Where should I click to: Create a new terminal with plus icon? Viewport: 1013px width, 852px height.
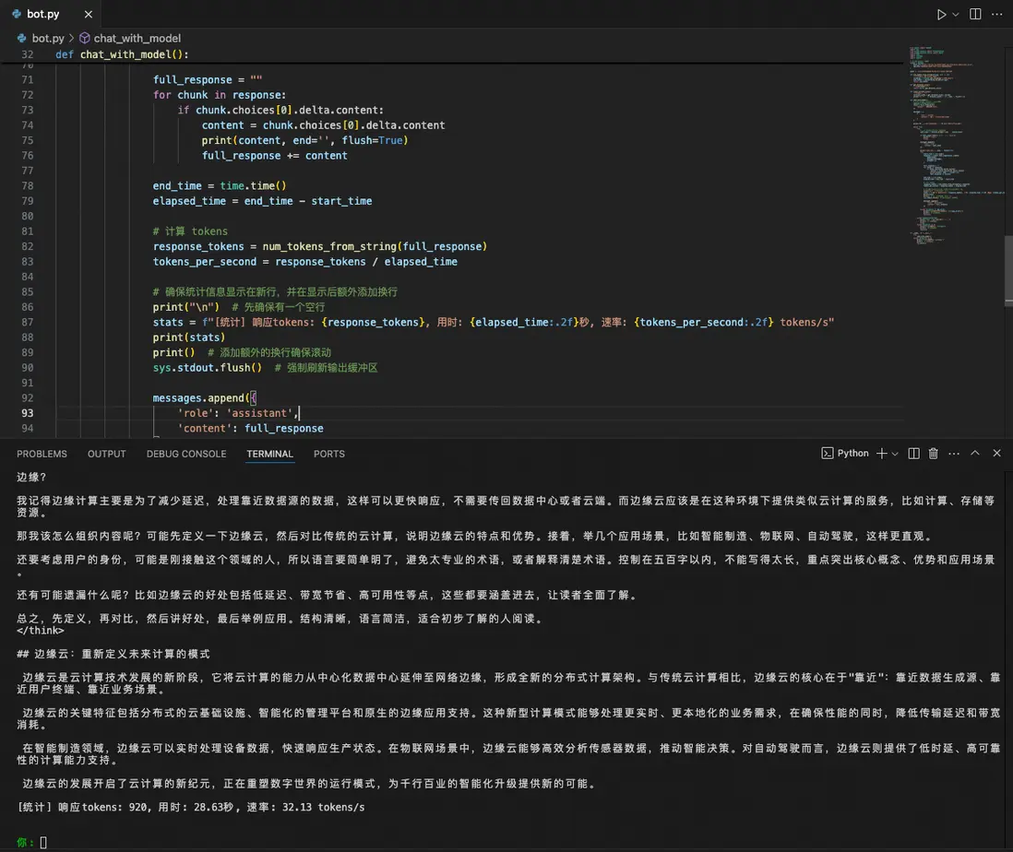click(881, 454)
